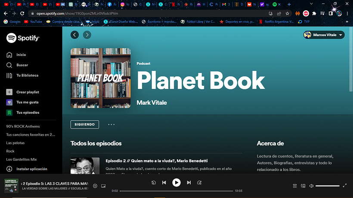Skip to next track
Viewport: 353px width, 198px height.
click(x=189, y=183)
